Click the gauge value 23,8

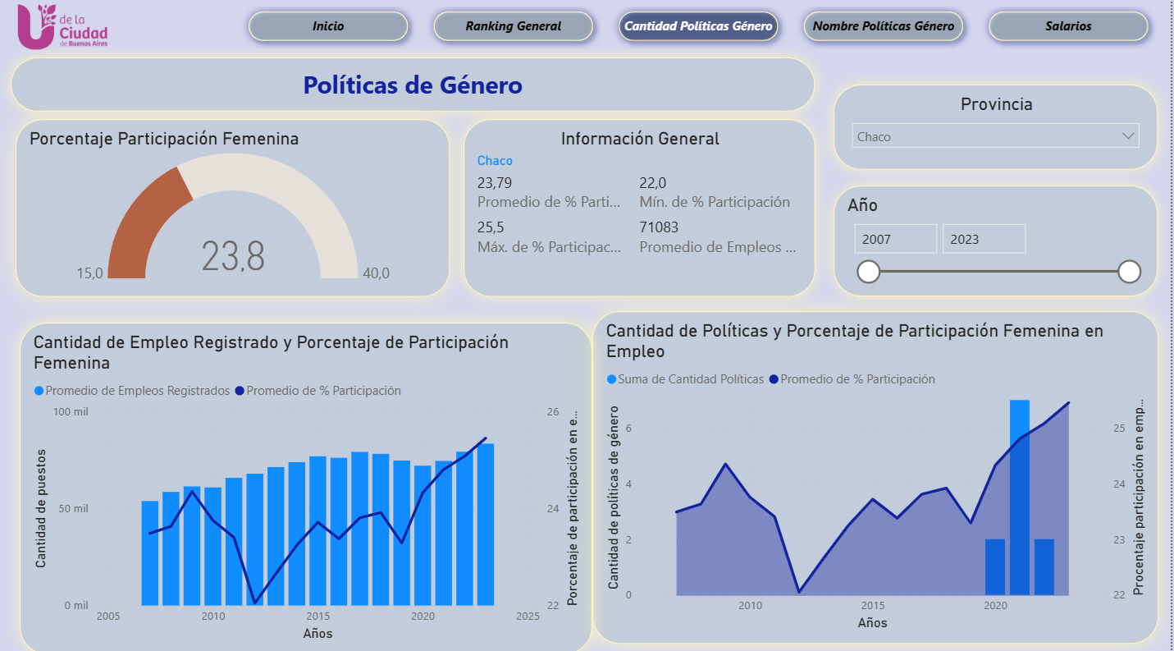(233, 257)
